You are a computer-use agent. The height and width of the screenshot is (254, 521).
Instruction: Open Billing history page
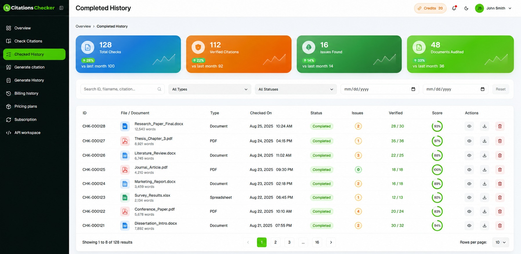click(x=34, y=93)
